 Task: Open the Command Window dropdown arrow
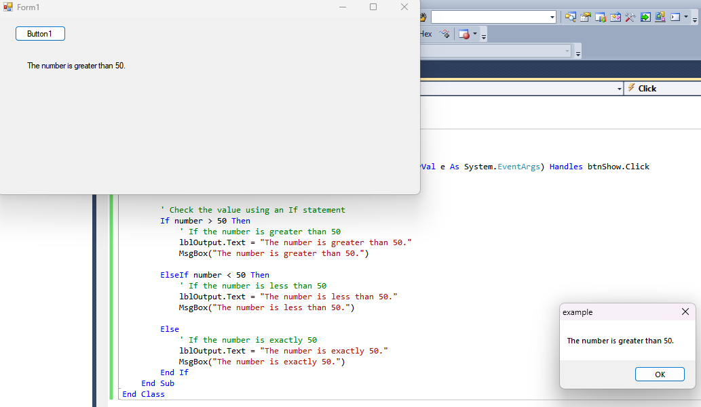pos(686,17)
